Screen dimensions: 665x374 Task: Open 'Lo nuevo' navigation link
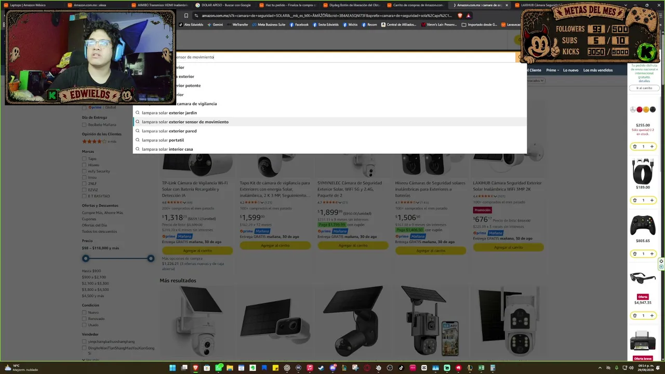point(570,70)
